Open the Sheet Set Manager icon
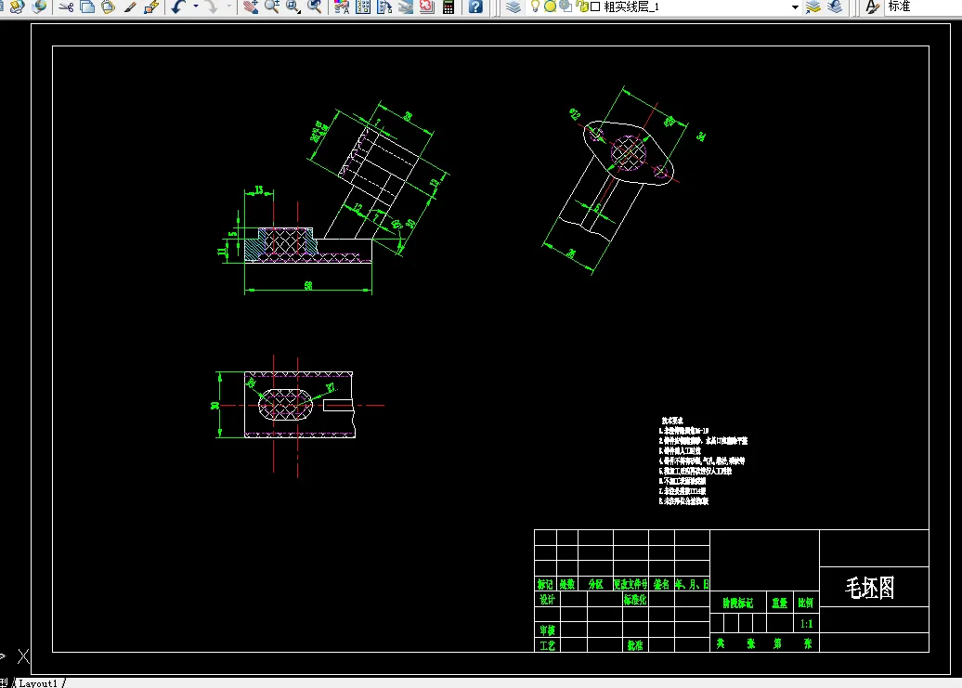 tap(406, 6)
